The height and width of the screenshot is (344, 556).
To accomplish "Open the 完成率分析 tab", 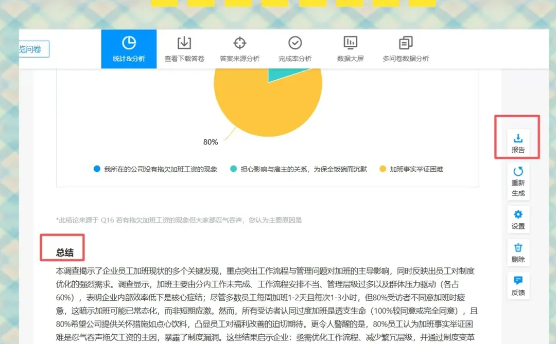I will pos(294,43).
